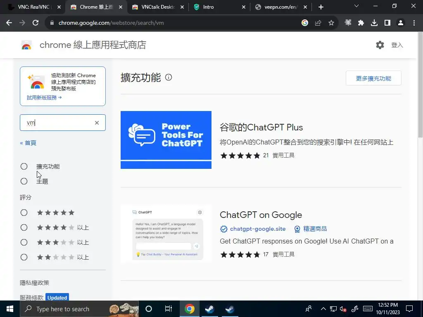Share this page via the share icon
Viewport: 423px width, 317px height.
click(x=318, y=23)
